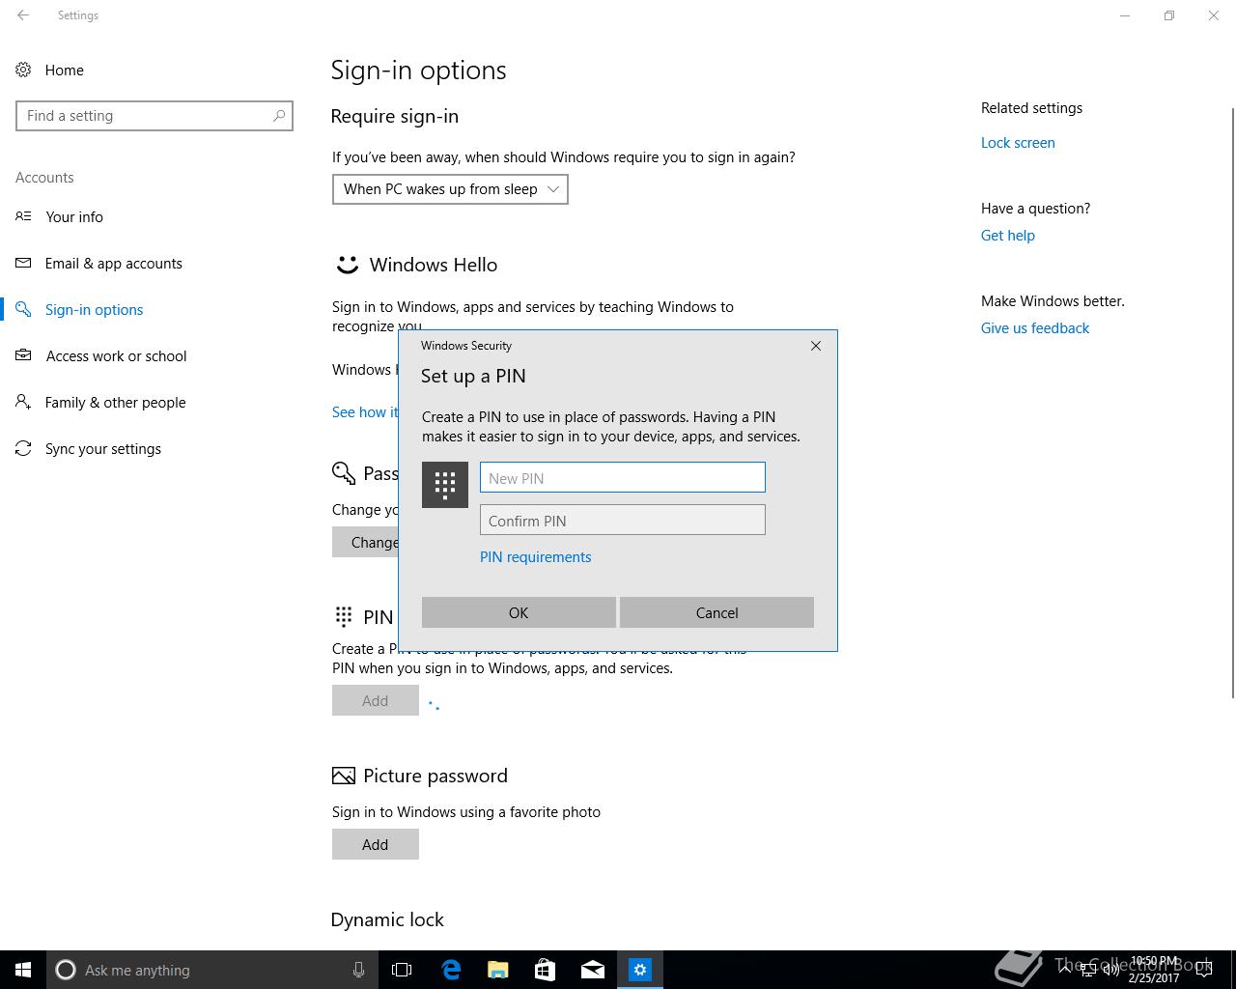Click the Settings page vertical scrollbar
Screen dimensions: 1236x989
(1231, 401)
